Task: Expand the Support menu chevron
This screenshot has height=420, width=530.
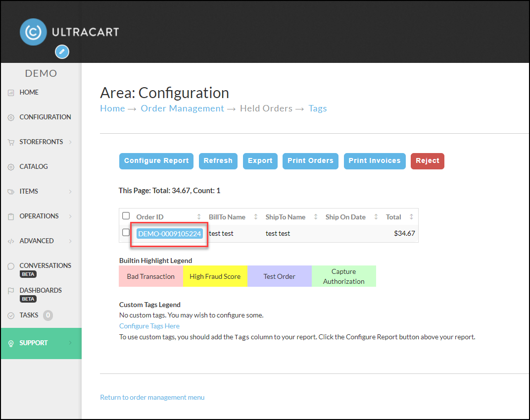Action: click(70, 343)
